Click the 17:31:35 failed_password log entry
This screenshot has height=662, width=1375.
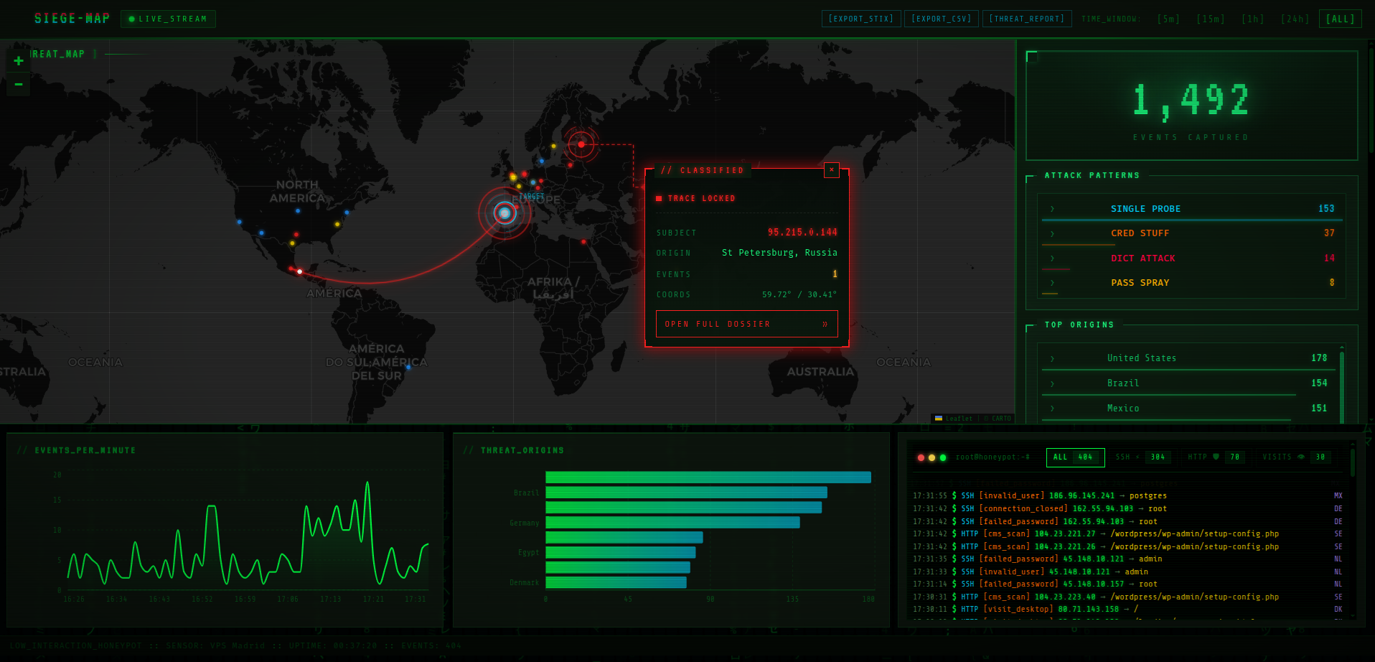click(x=1127, y=559)
